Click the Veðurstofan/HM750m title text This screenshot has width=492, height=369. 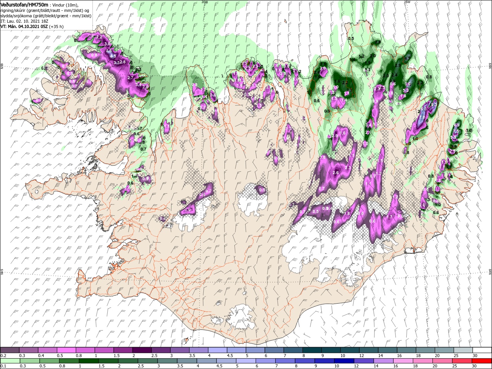point(25,5)
